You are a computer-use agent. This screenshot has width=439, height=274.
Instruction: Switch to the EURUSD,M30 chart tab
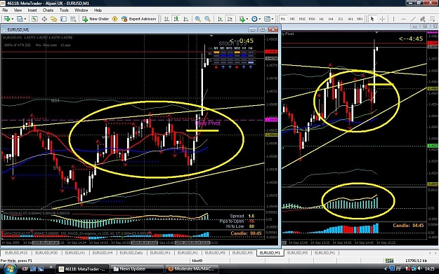point(46,253)
